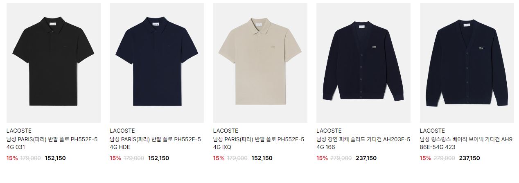519x183 pixels.
Task: Click LACOSTE brand above AH203E cardigan
Action: pyautogui.click(x=329, y=131)
